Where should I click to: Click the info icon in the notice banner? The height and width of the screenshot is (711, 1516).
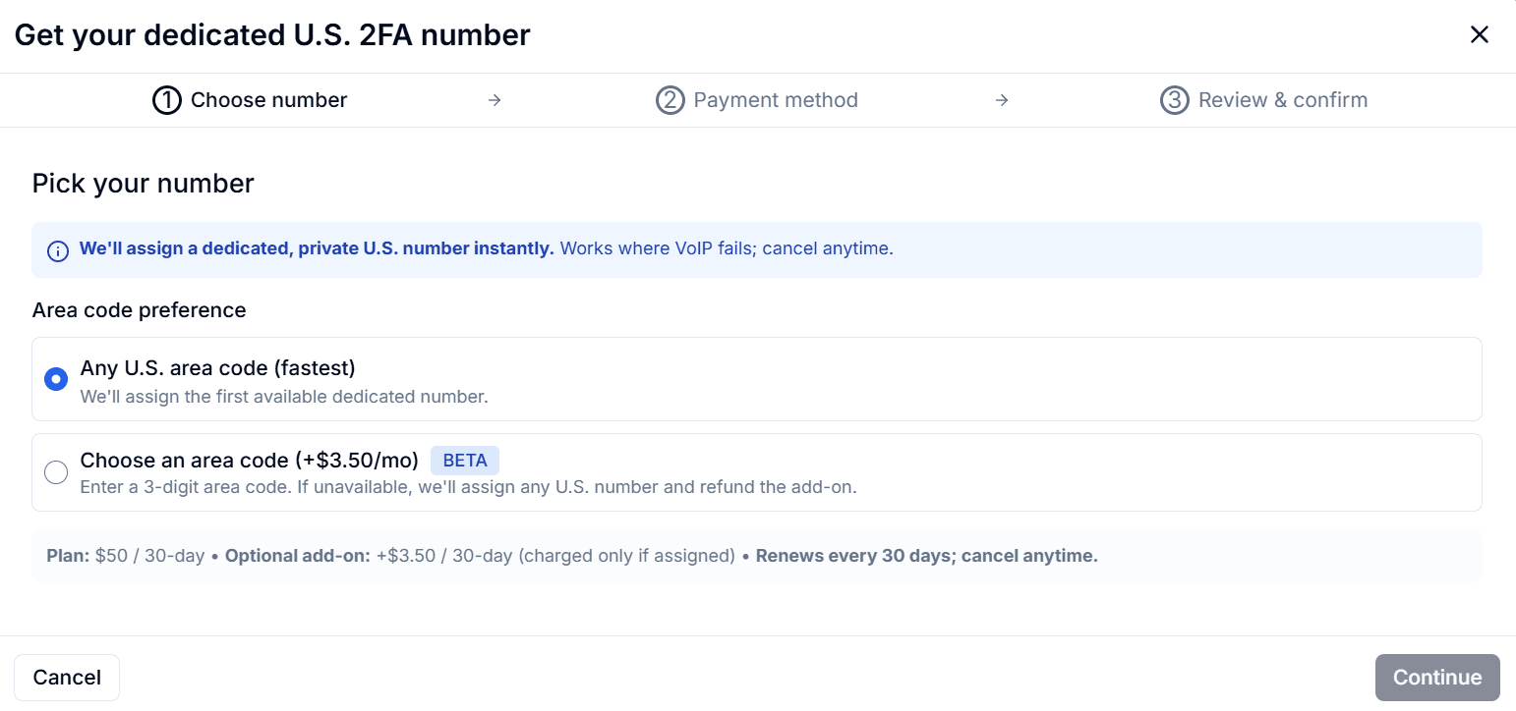point(57,250)
